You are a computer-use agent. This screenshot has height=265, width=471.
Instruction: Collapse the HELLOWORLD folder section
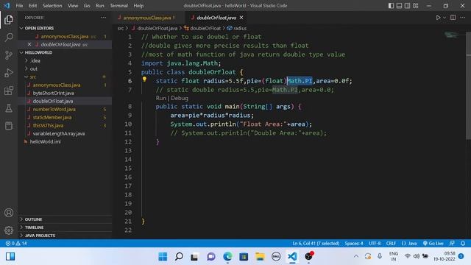(38, 52)
